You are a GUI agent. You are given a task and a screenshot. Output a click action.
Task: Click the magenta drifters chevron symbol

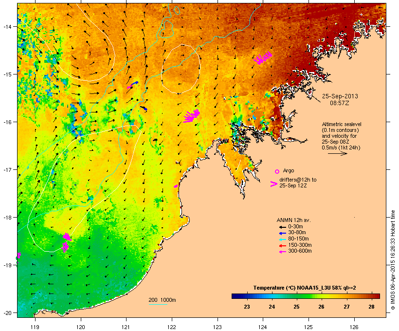pos(273,184)
